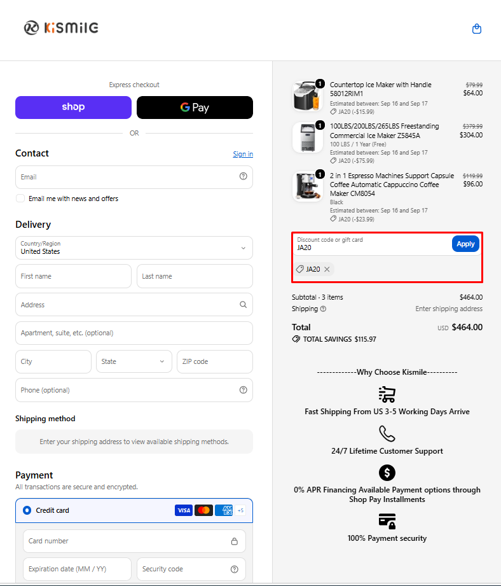Screen dimensions: 501x586
Task: Click the +5 more card types icon
Action: coord(240,510)
